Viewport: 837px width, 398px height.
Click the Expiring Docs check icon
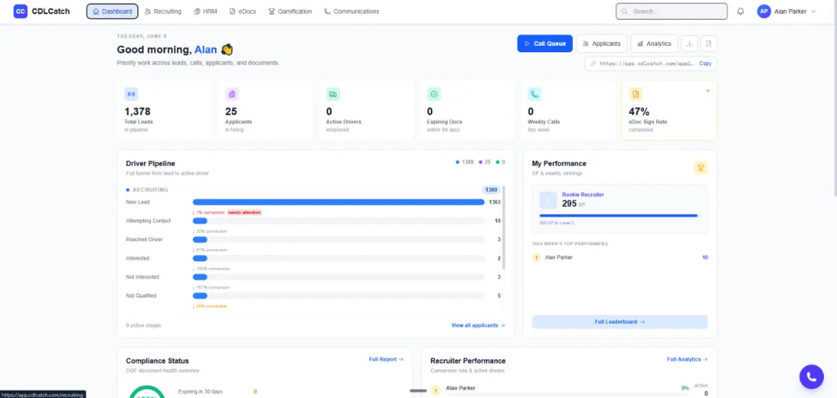[433, 95]
